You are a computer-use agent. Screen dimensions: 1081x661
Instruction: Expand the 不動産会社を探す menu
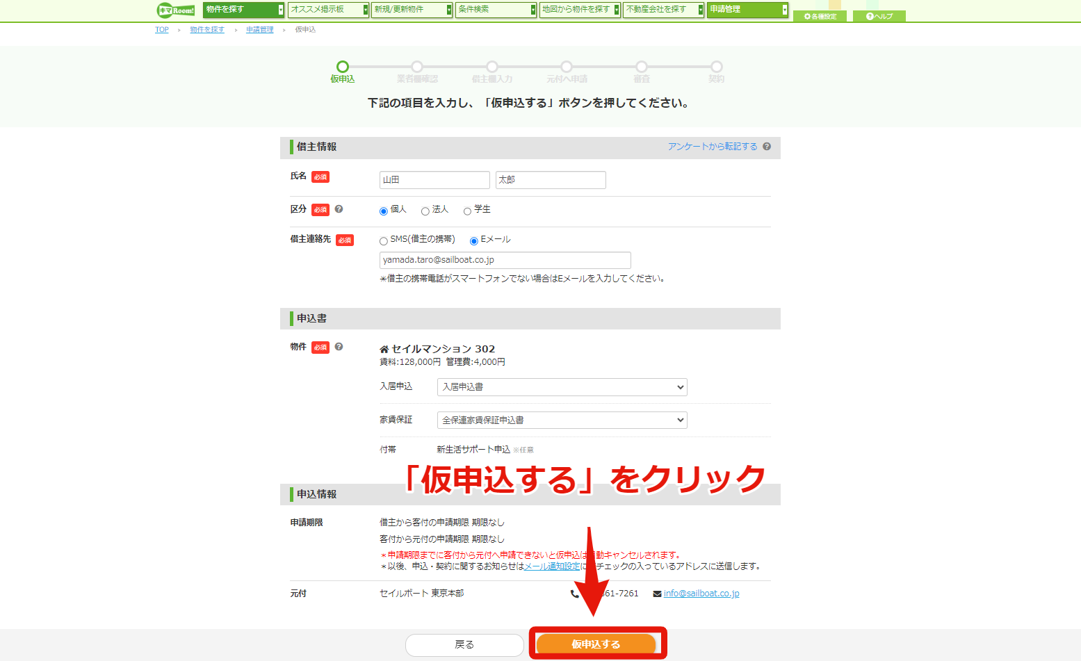pos(664,10)
